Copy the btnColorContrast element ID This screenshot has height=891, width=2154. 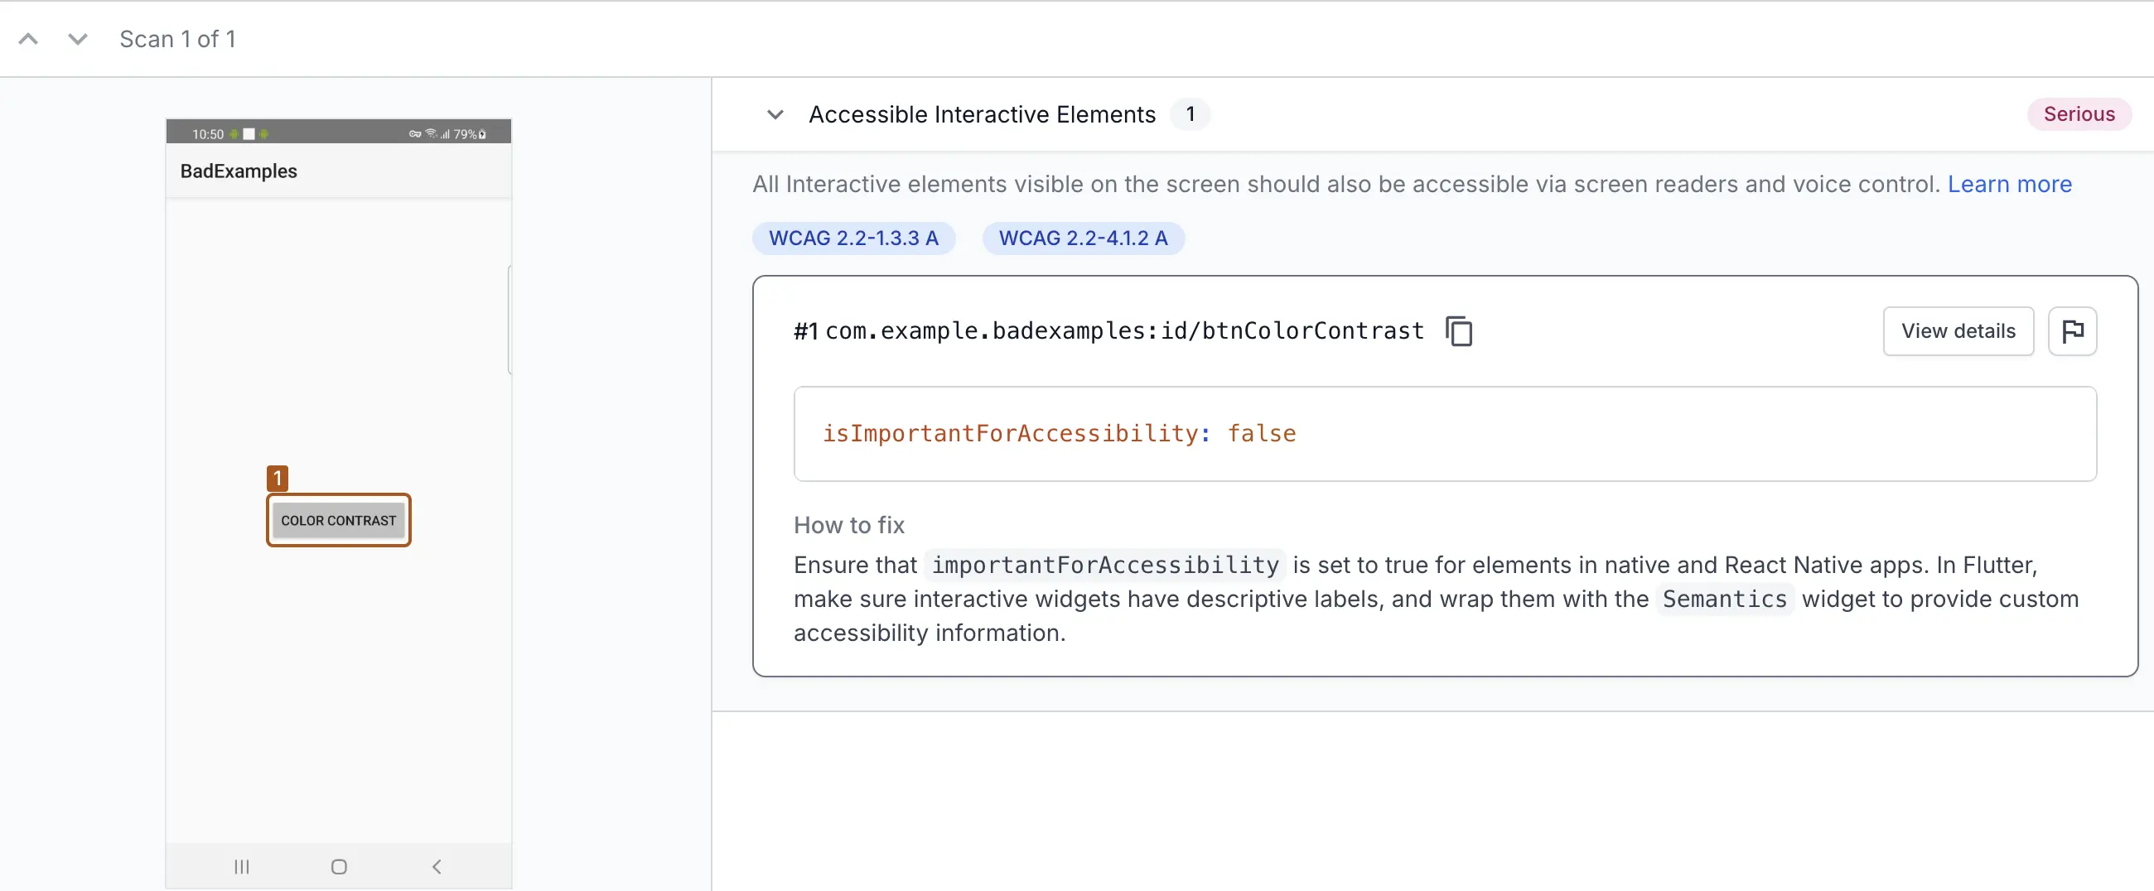click(x=1458, y=331)
